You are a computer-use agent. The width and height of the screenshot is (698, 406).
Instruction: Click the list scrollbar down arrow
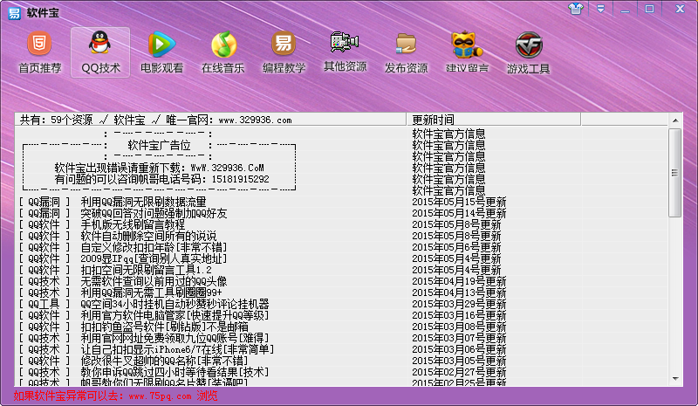tap(675, 379)
